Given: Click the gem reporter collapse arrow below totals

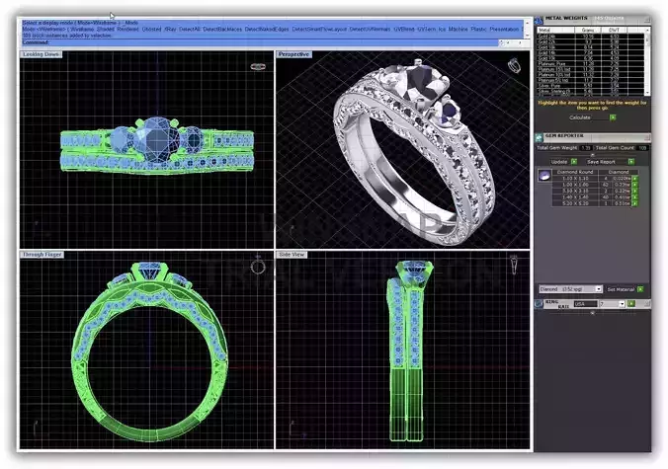Looking at the screenshot, I should 593,155.
